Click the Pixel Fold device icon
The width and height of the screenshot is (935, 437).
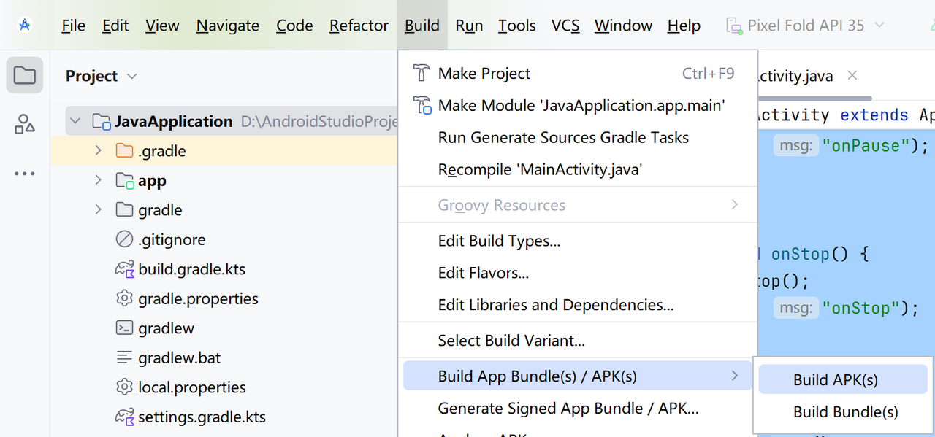coord(734,26)
